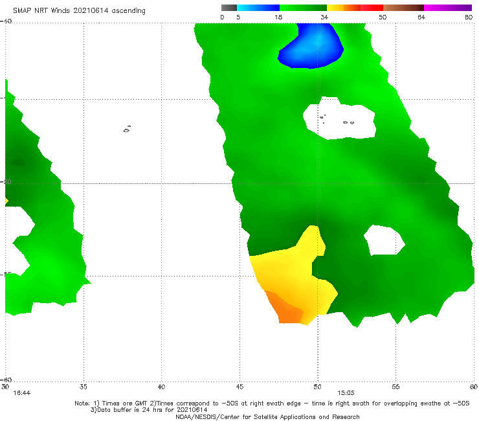Screen dimensions: 479x421
Task: Click the colorbar label "5"
Action: pyautogui.click(x=238, y=17)
